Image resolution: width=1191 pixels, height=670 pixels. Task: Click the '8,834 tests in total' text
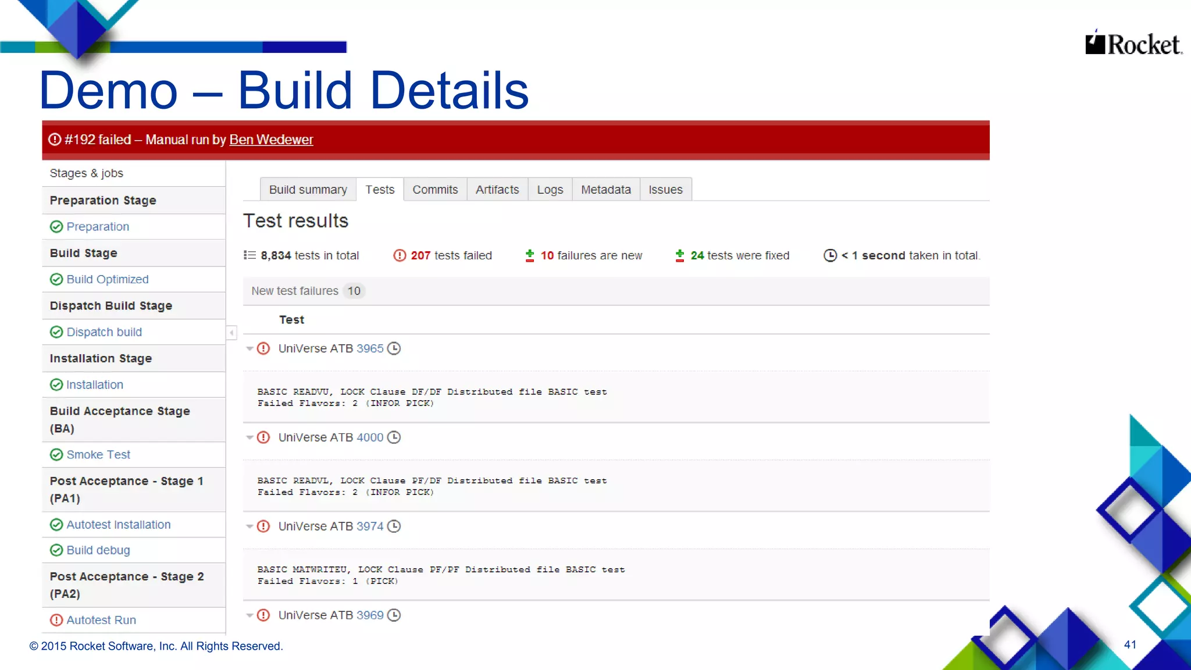[x=310, y=255]
